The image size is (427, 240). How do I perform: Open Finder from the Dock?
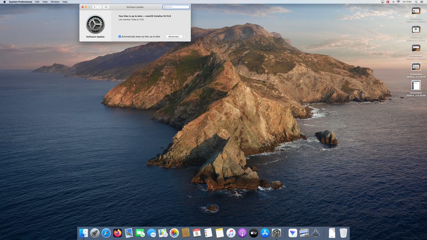point(84,233)
